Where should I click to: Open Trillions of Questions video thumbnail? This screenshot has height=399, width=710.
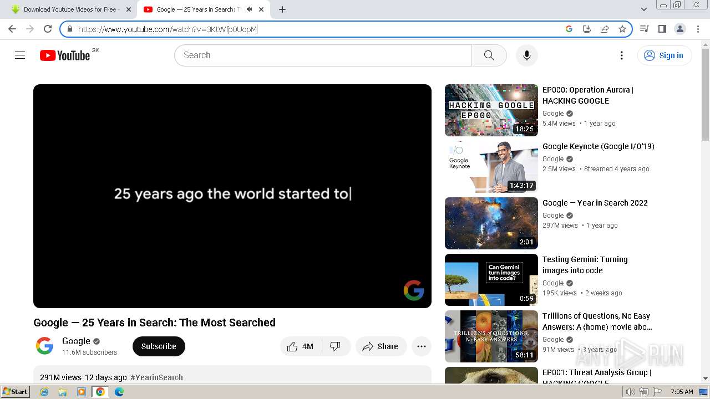pyautogui.click(x=491, y=336)
